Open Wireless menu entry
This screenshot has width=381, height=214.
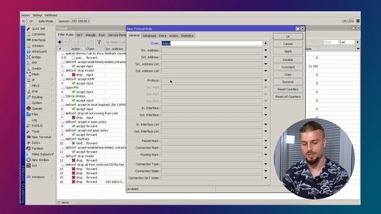[x=38, y=46]
